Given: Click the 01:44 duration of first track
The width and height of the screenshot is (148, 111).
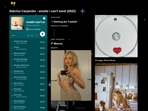Looking at the screenshot, I should click(x=42, y=42).
